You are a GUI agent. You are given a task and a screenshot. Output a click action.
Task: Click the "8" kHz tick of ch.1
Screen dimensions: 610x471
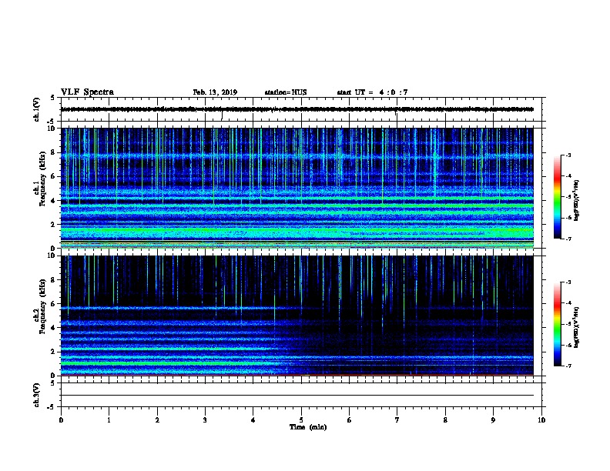click(53, 152)
